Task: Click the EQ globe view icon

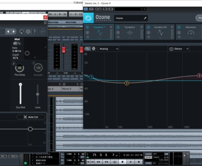Action: [x=94, y=48]
